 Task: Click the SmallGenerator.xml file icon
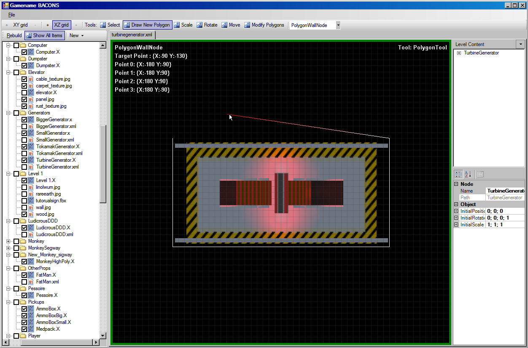point(31,140)
